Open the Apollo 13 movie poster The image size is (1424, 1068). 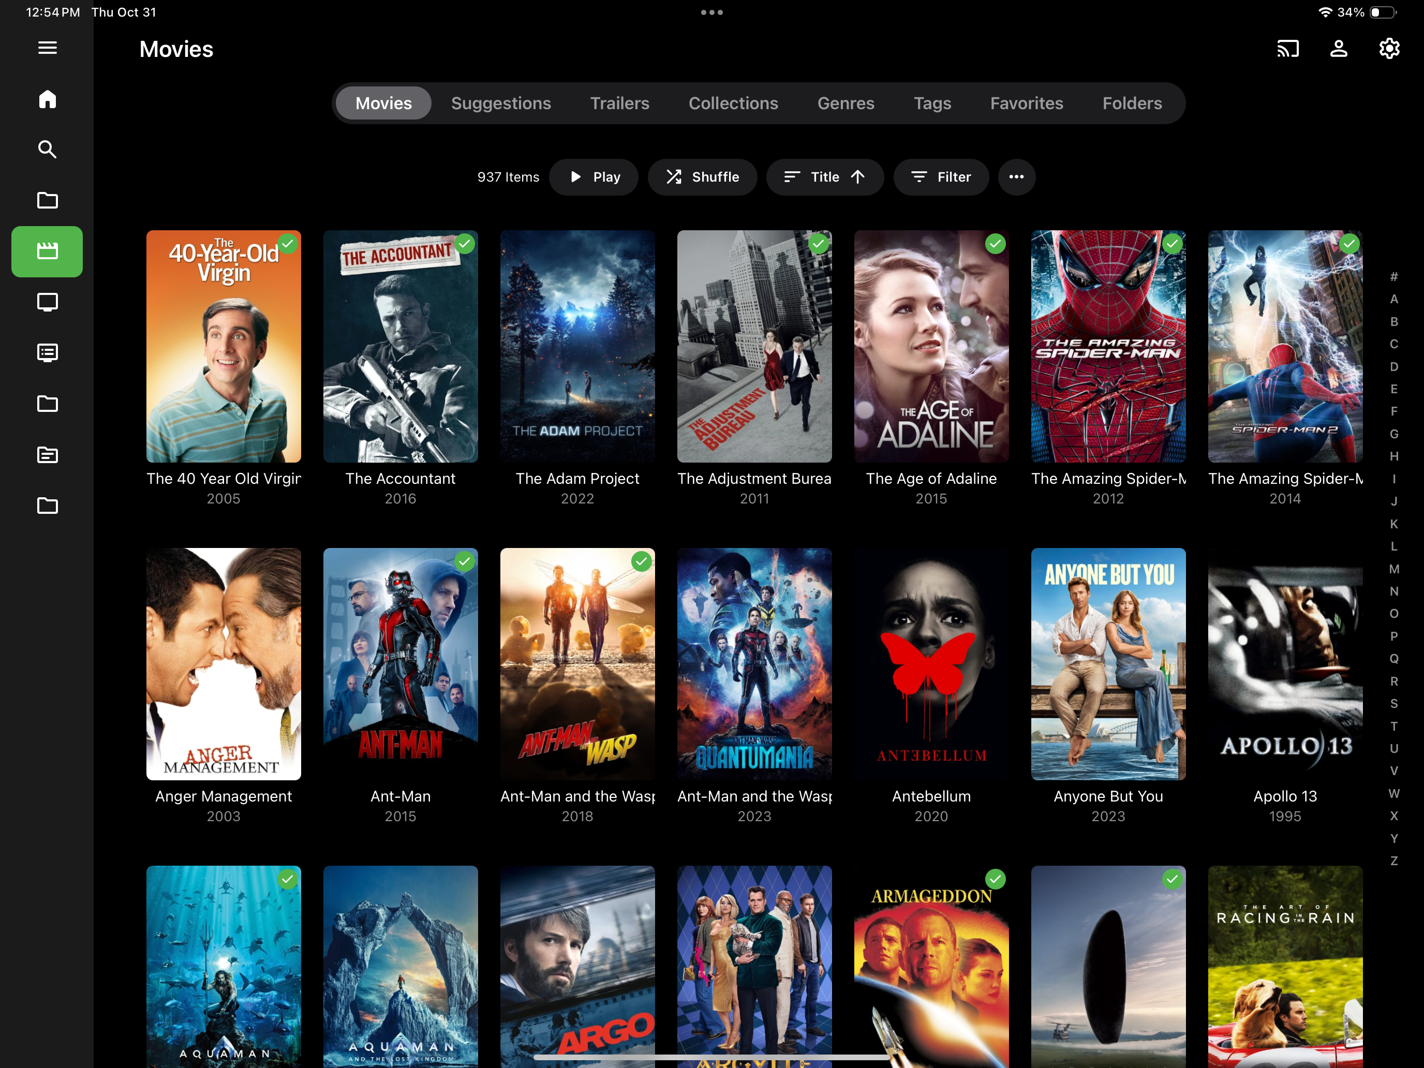pos(1284,664)
